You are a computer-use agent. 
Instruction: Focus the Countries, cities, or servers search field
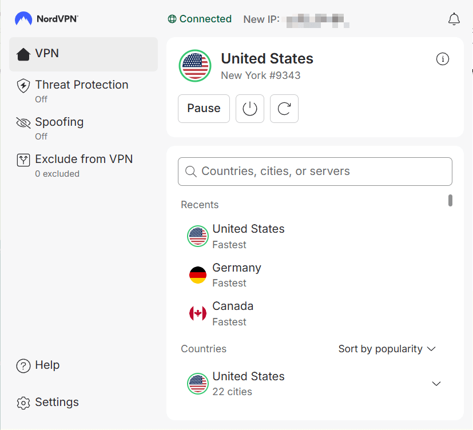(x=315, y=172)
